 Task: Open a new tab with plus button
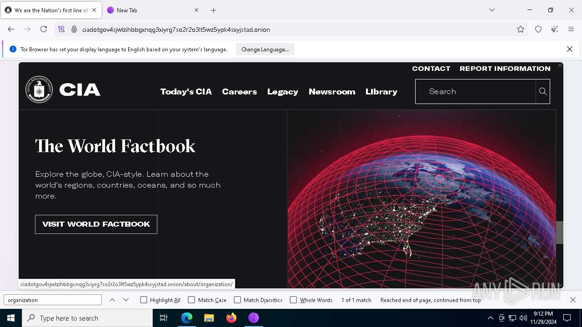point(214,10)
